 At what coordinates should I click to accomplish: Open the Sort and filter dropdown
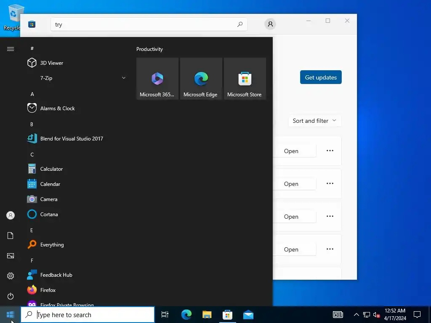[315, 121]
